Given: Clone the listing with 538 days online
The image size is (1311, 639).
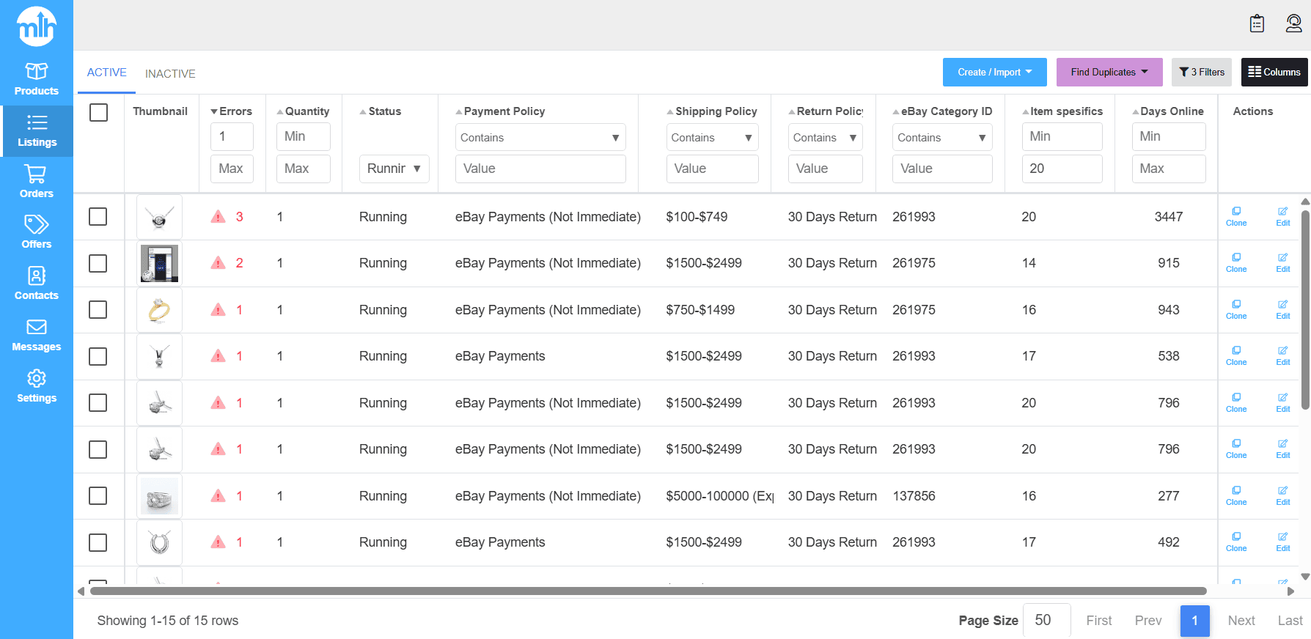Looking at the screenshot, I should pyautogui.click(x=1236, y=356).
